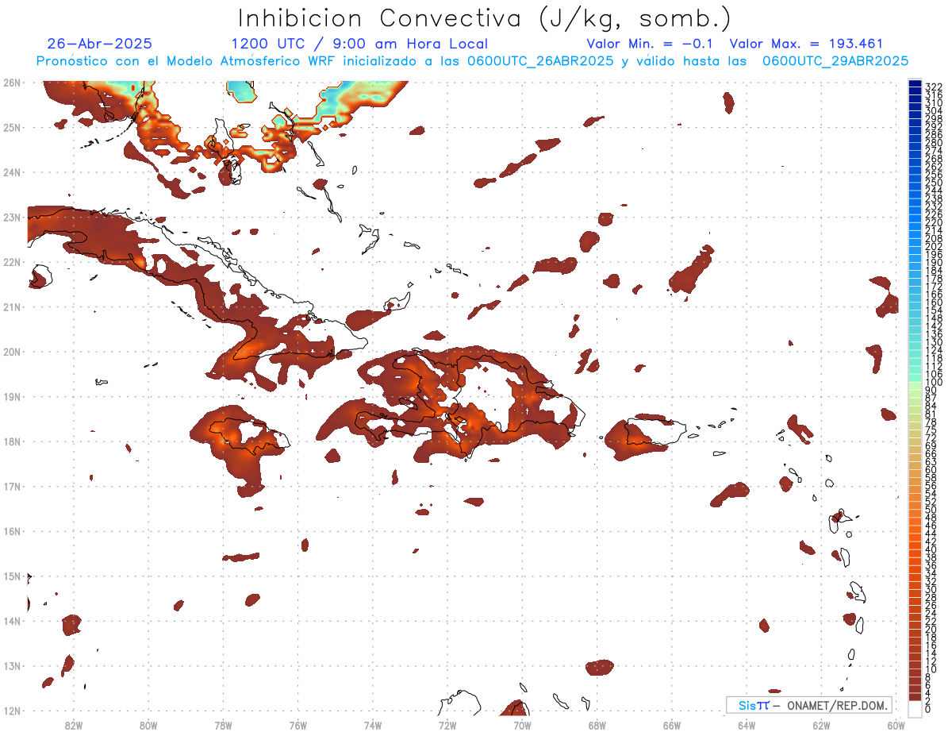
Task: Click the legend value label 0
Action: (x=929, y=709)
